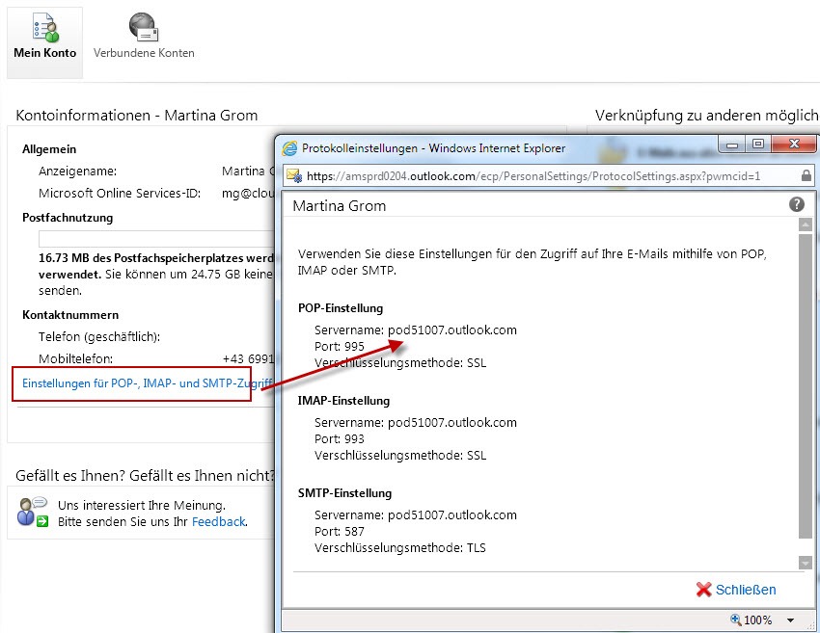The height and width of the screenshot is (633, 820).
Task: Click the Verbundene Konten globe icon
Action: pos(144,27)
